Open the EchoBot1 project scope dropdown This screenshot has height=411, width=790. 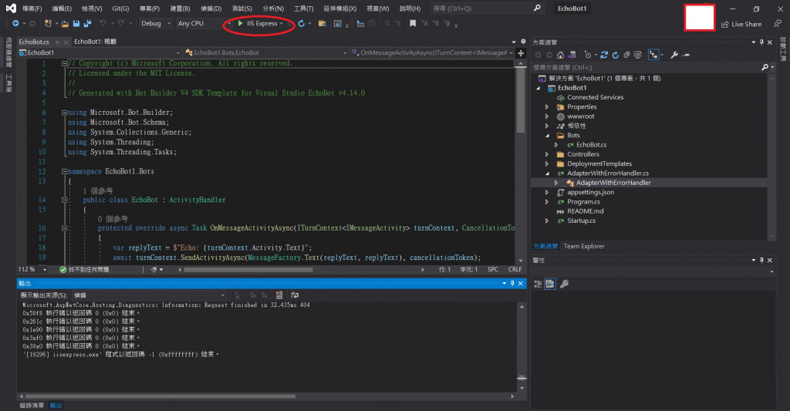point(100,52)
